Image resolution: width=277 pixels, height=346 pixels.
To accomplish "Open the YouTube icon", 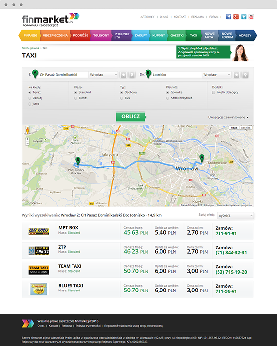I will click(x=251, y=17).
